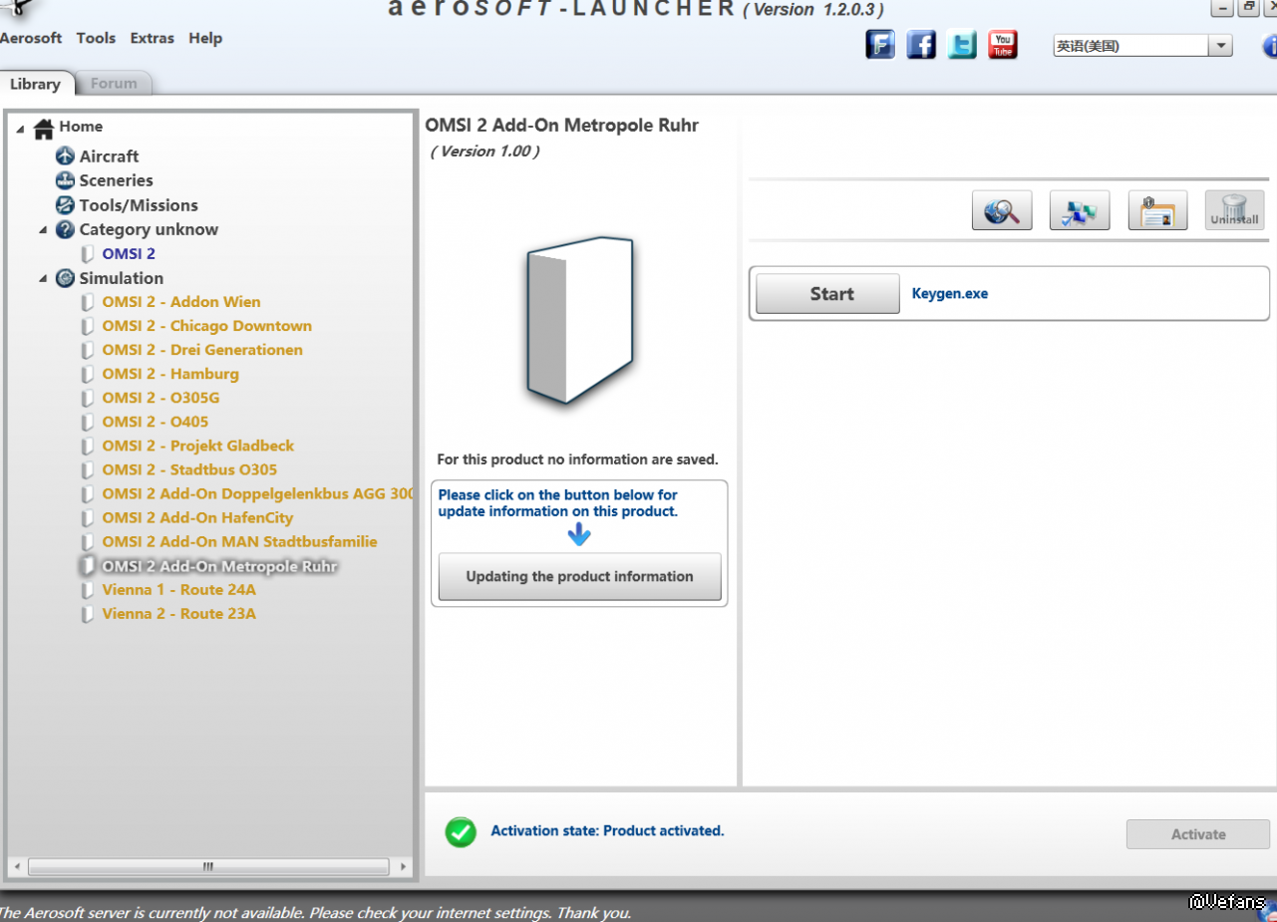
Task: Click the library scrollbar left arrow
Action: (x=17, y=866)
